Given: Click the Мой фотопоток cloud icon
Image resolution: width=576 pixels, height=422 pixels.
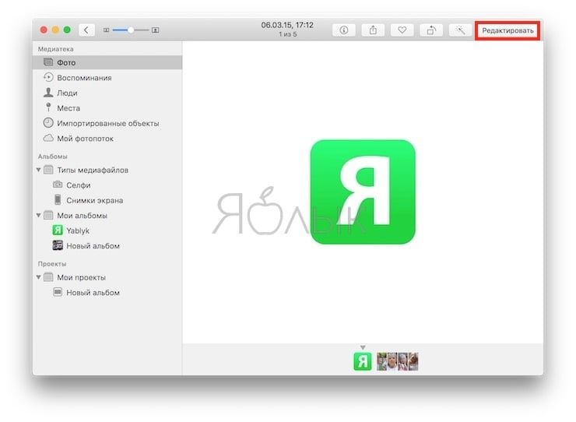Looking at the screenshot, I should click(48, 139).
